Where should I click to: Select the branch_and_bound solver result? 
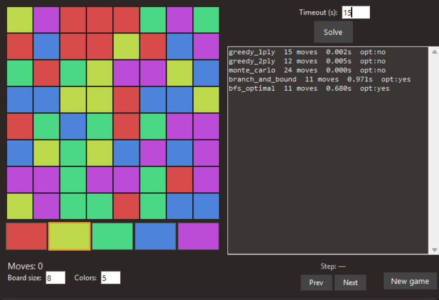point(320,79)
